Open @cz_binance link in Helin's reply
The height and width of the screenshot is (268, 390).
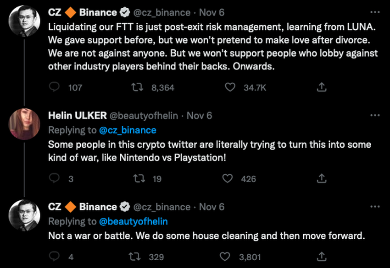tap(128, 130)
